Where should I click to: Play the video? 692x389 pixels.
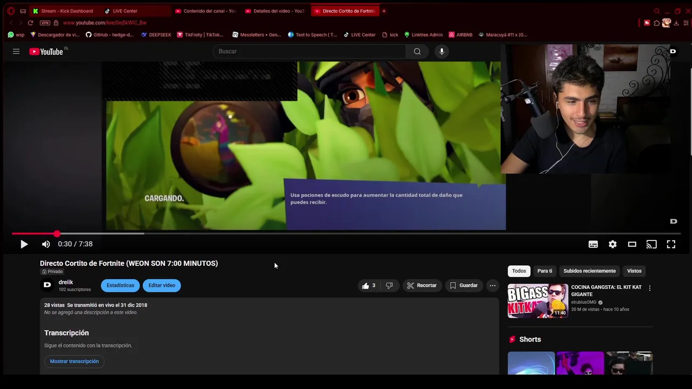pos(24,244)
